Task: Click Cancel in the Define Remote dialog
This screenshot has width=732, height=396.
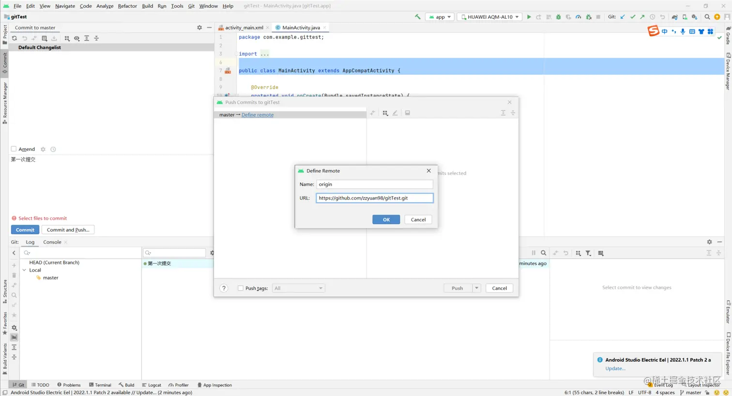Action: coord(418,220)
